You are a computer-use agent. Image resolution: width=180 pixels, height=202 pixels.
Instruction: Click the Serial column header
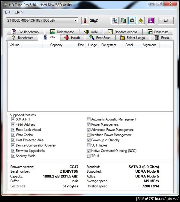129,45
